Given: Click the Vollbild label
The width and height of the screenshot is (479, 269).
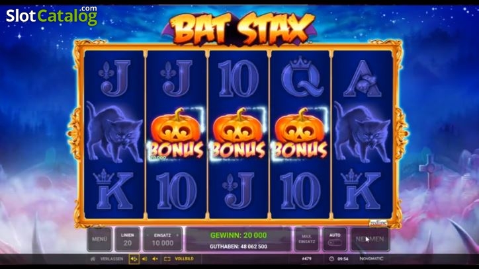Looking at the screenshot, I should click(184, 259).
